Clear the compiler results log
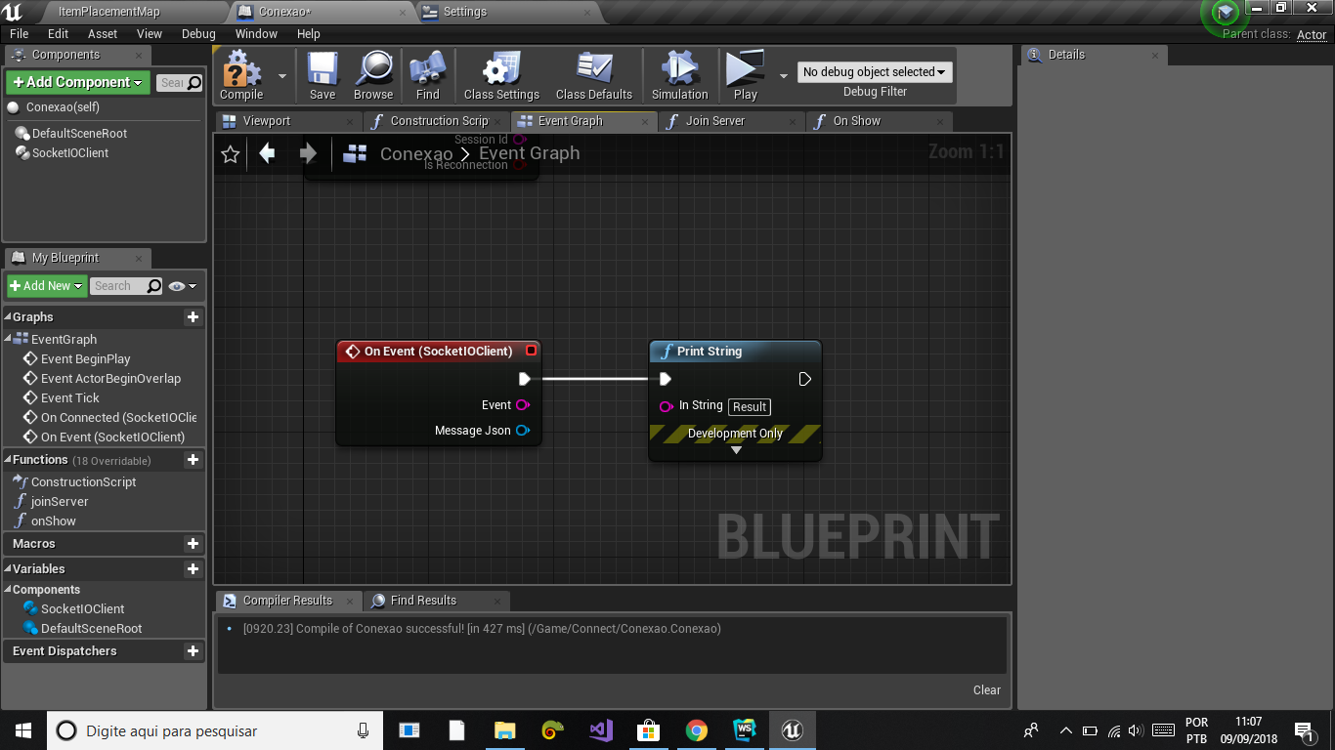This screenshot has width=1335, height=750. (x=987, y=690)
